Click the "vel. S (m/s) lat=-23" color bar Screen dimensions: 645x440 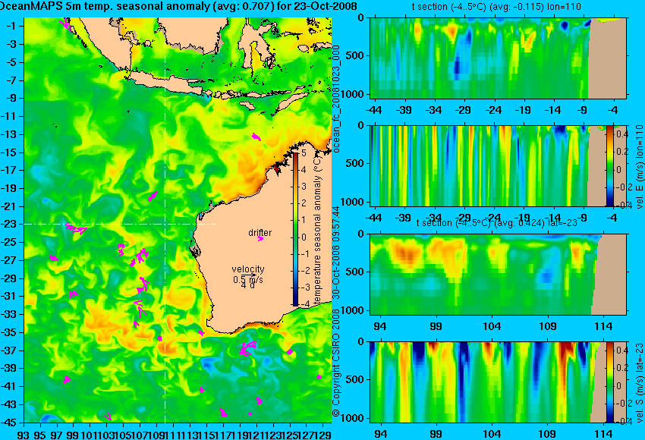(610, 382)
